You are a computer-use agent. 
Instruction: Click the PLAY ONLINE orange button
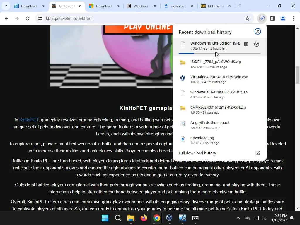[138, 30]
